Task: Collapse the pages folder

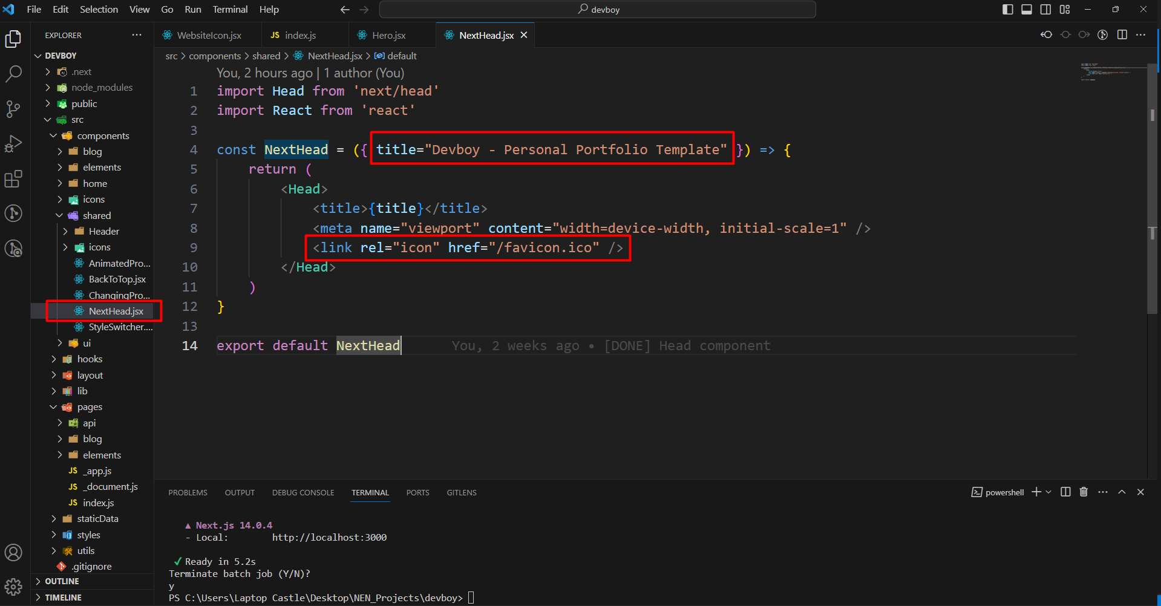Action: pyautogui.click(x=90, y=407)
